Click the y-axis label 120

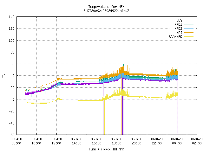(x=11, y=28)
